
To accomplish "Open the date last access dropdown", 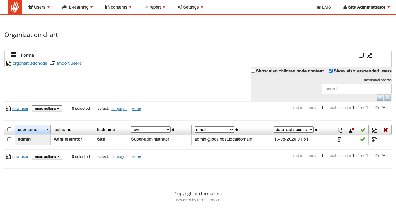I will click(x=294, y=129).
